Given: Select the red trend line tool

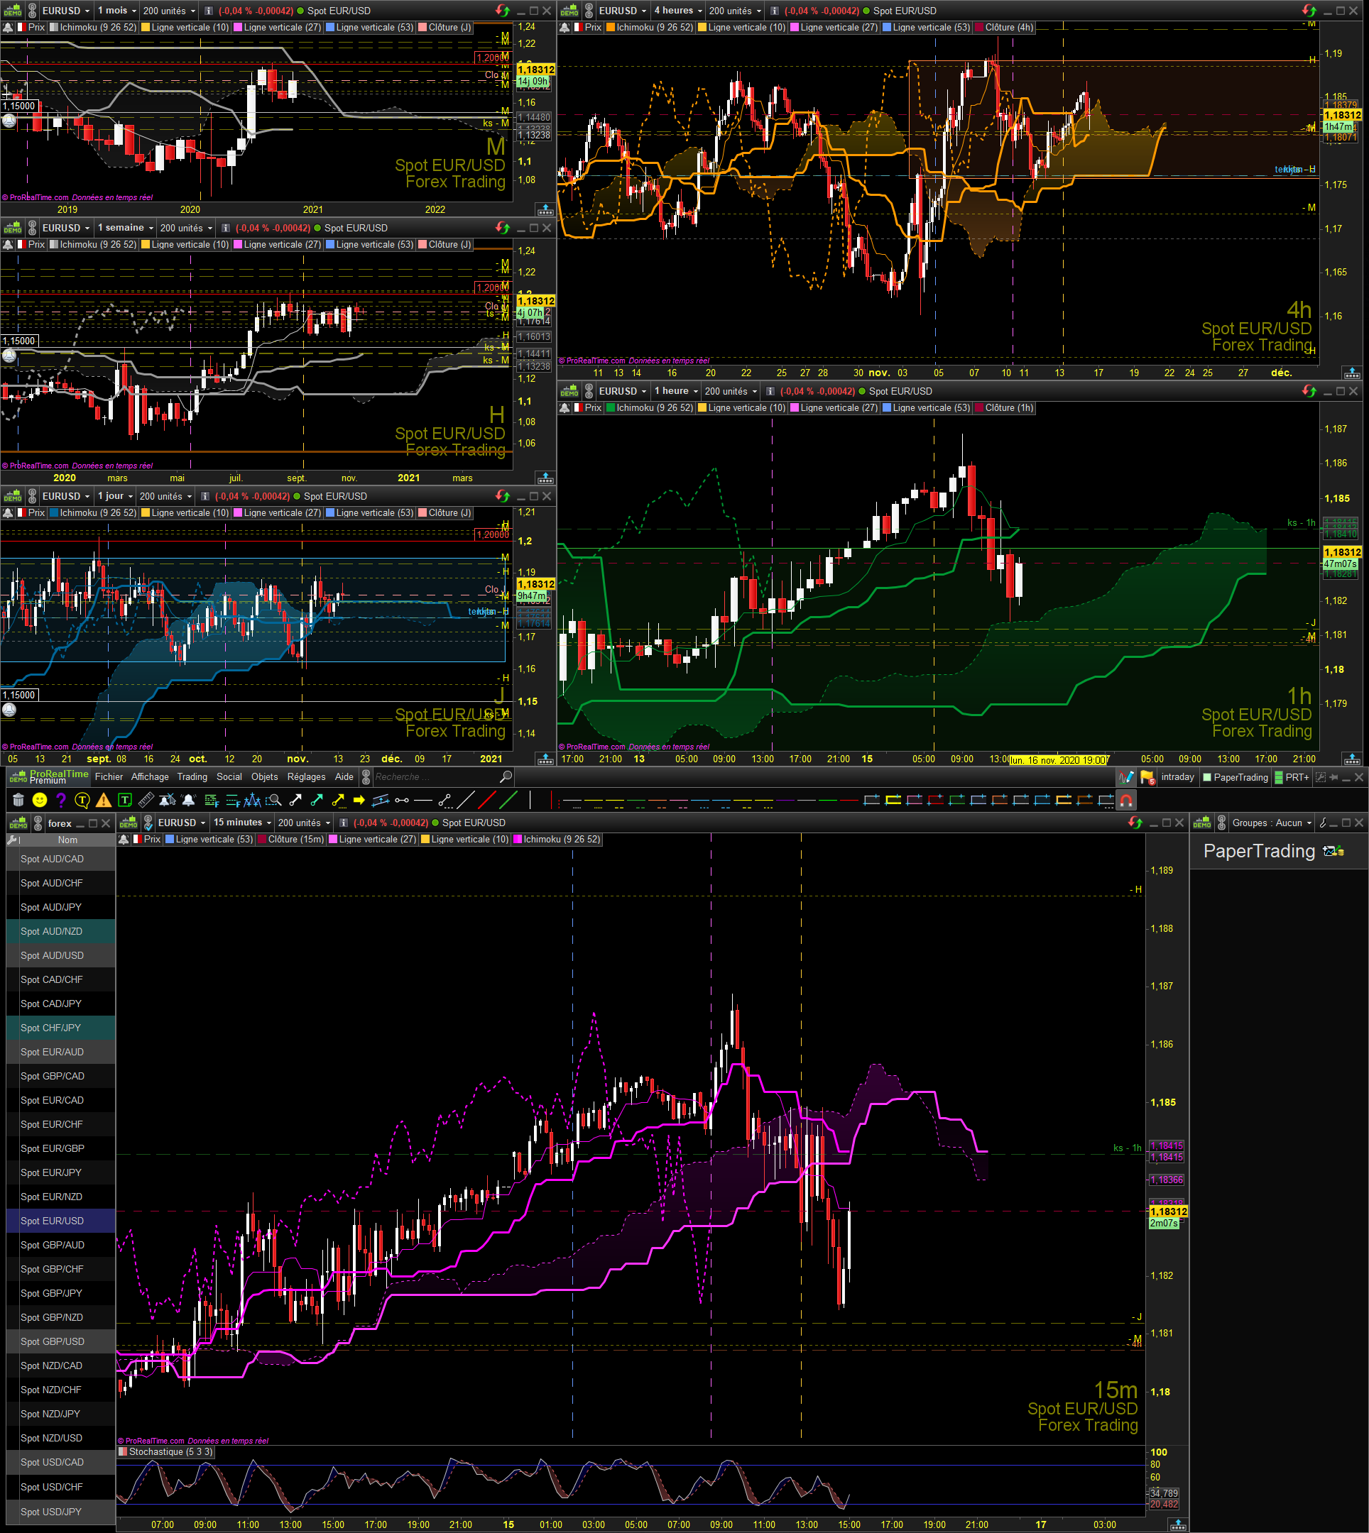Looking at the screenshot, I should click(487, 800).
